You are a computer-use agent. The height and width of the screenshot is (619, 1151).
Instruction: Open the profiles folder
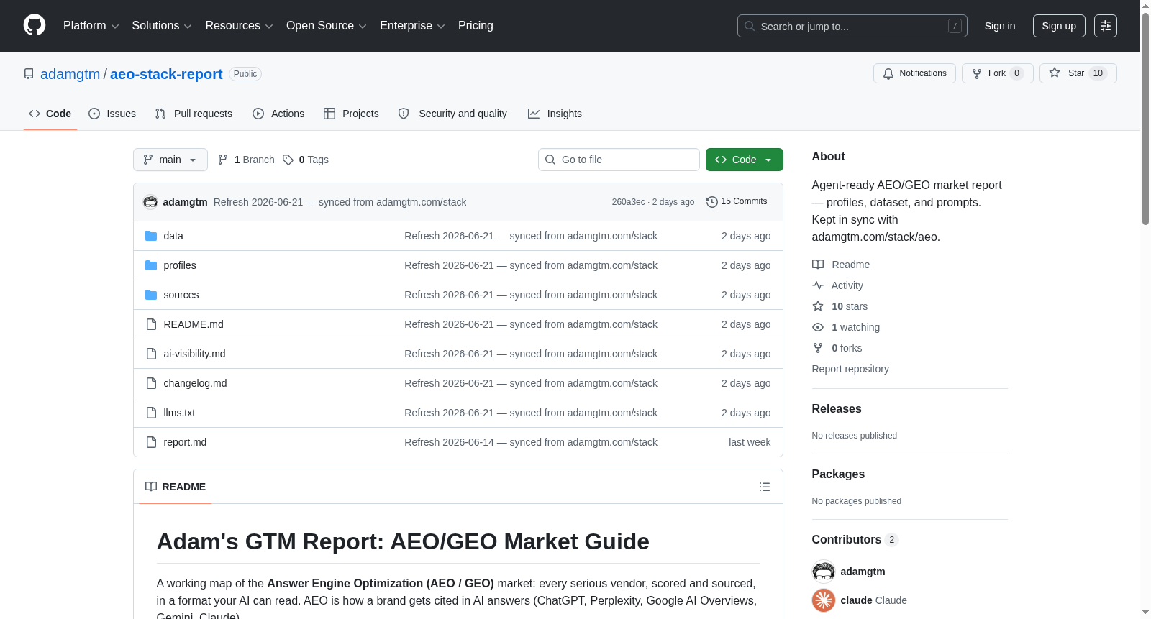tap(180, 265)
